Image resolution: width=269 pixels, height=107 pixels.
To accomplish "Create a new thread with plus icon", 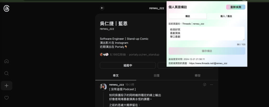I will (7, 86).
